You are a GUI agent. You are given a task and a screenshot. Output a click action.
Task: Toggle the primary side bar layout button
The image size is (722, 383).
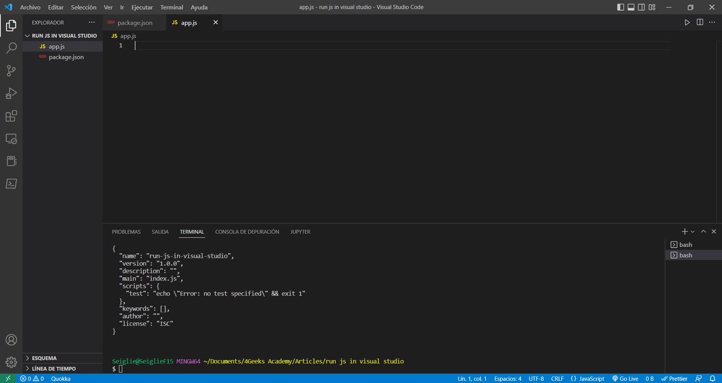pos(620,7)
